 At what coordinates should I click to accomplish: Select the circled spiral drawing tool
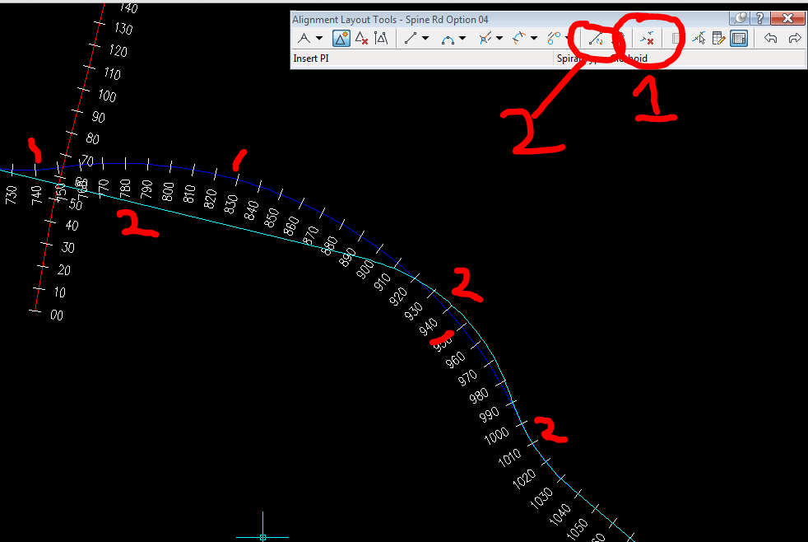(594, 38)
